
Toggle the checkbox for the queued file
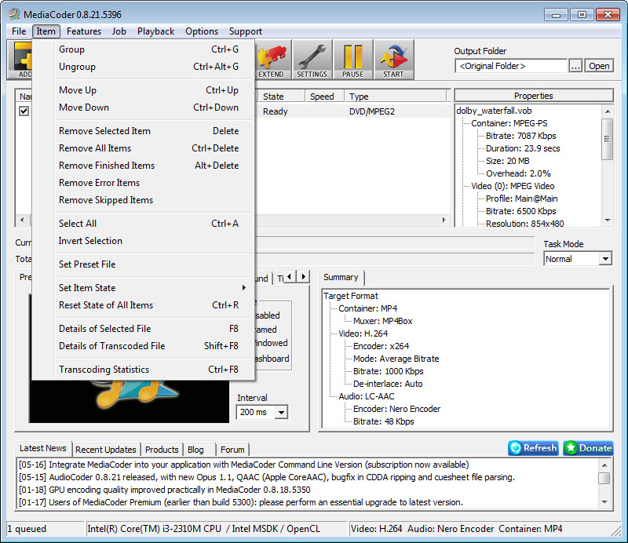24,111
